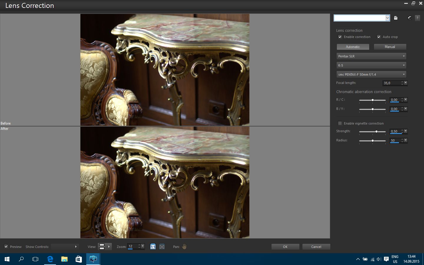The height and width of the screenshot is (265, 424).
Task: Click the Zoom spinner arrows
Action: [x=139, y=246]
